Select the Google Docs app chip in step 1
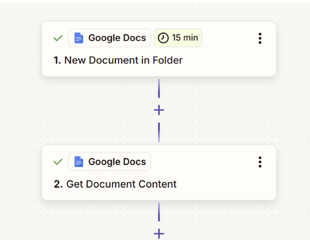The image size is (310, 240). [x=109, y=38]
